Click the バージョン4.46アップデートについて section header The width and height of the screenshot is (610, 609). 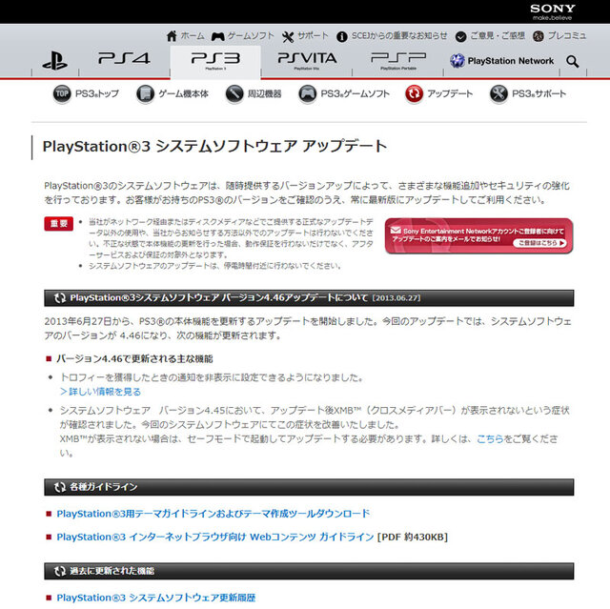(x=309, y=298)
